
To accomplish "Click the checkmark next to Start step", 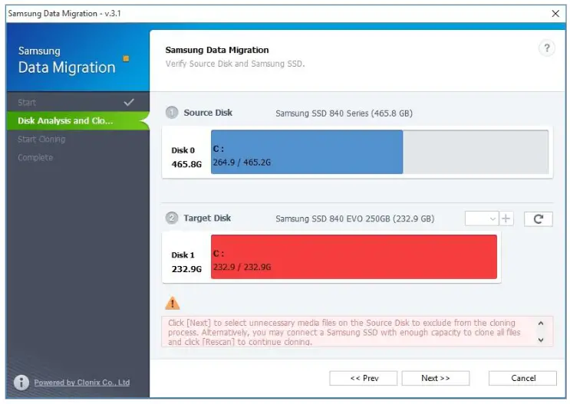I will (129, 103).
